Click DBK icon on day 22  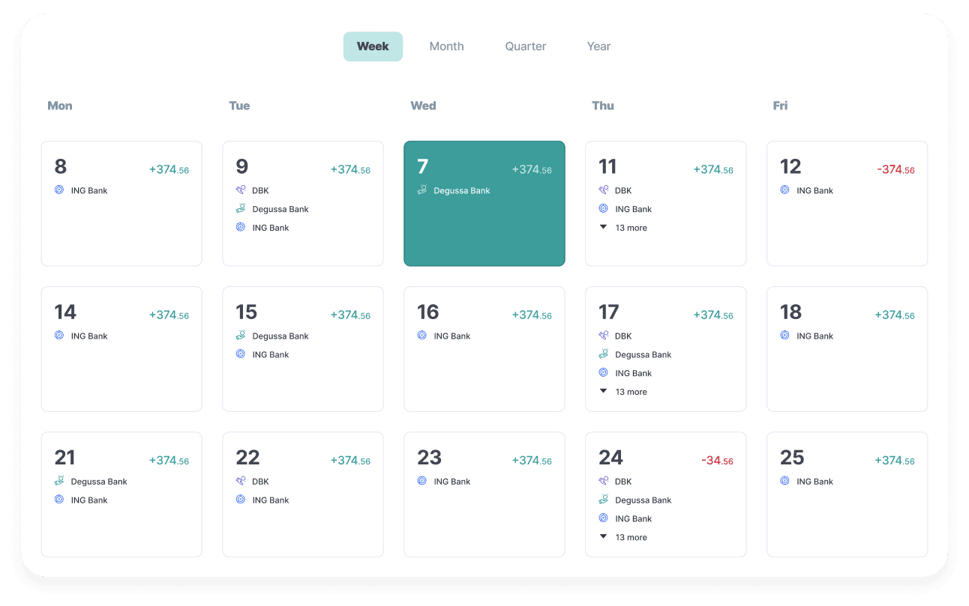(241, 481)
